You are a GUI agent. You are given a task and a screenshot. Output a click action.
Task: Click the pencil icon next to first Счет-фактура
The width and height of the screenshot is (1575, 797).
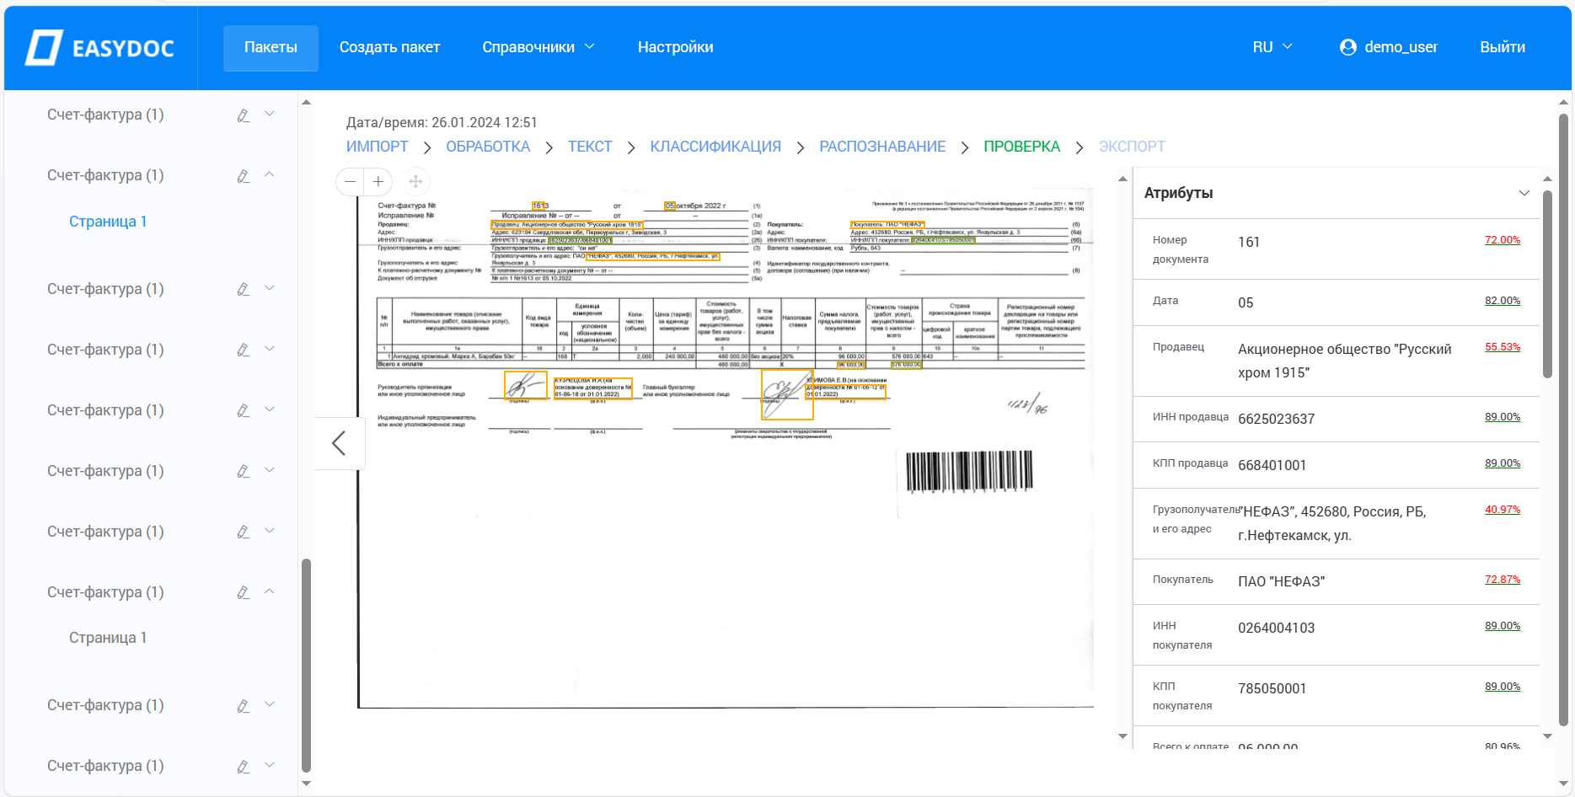pyautogui.click(x=243, y=115)
